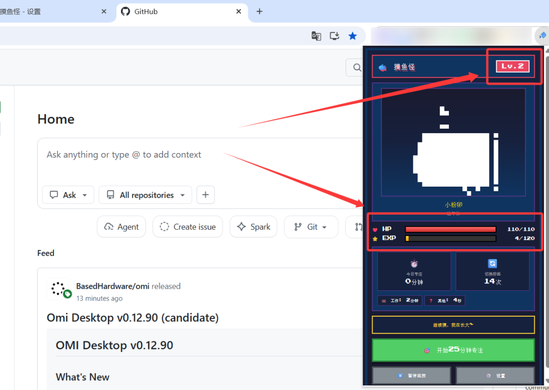Viewport: 549px width, 390px height.
Task: Click the plus button beside All repositories
Action: pyautogui.click(x=205, y=195)
